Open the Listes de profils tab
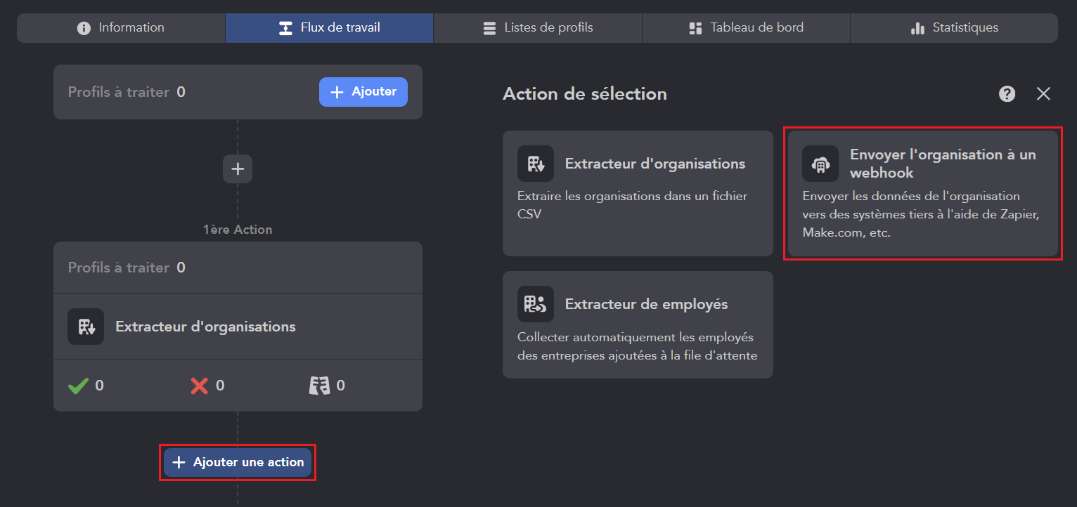Screen dimensions: 1077x507 coord(538,28)
